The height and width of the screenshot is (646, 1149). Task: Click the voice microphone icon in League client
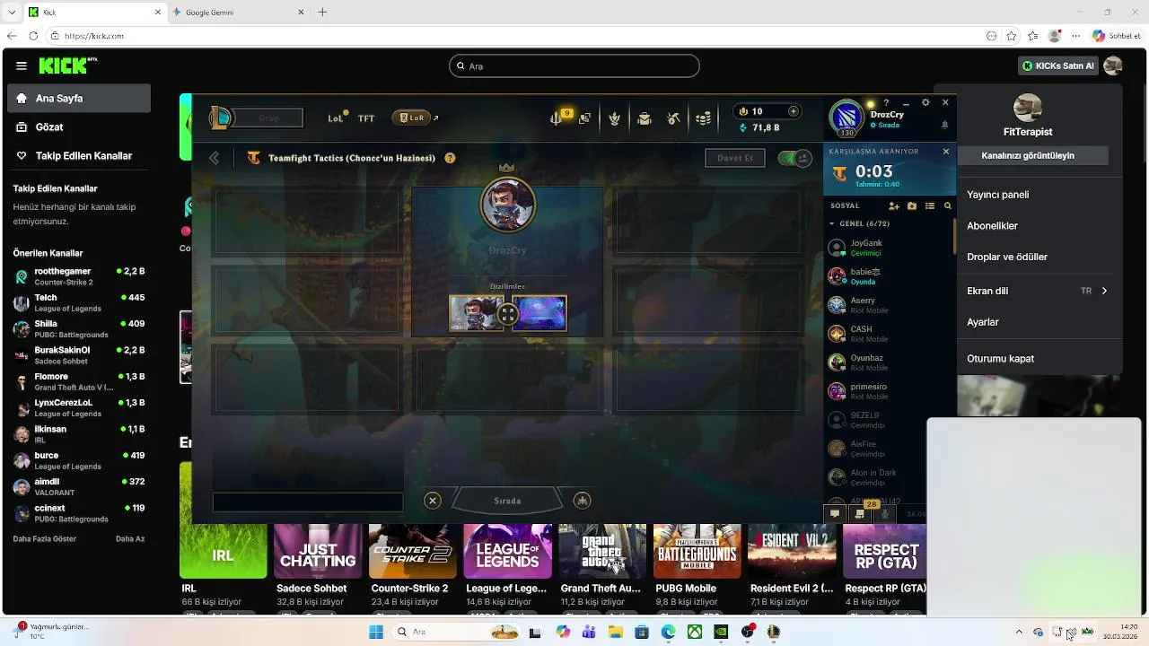pyautogui.click(x=885, y=513)
